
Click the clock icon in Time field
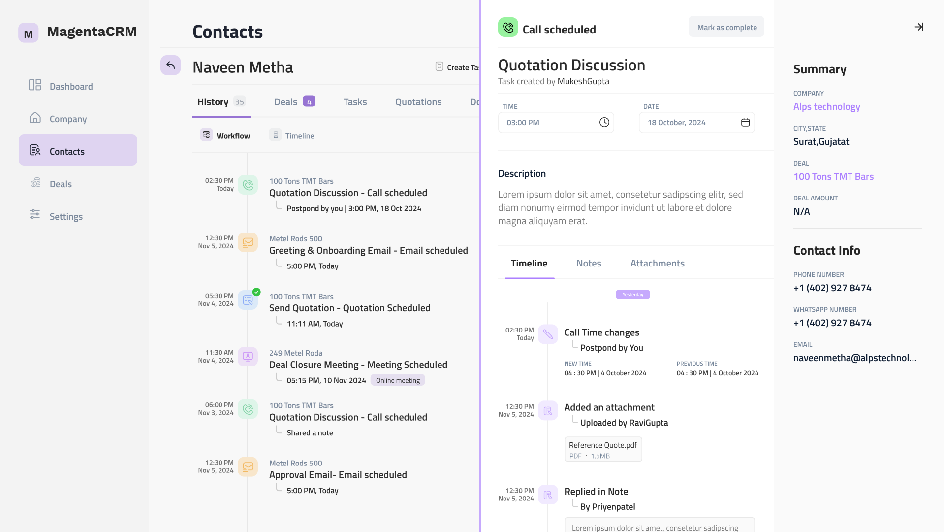(x=604, y=123)
